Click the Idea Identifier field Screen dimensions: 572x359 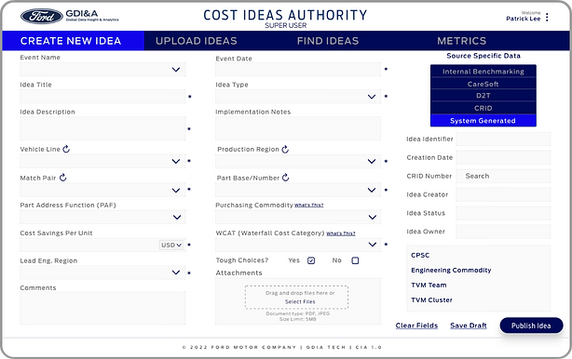coord(503,139)
